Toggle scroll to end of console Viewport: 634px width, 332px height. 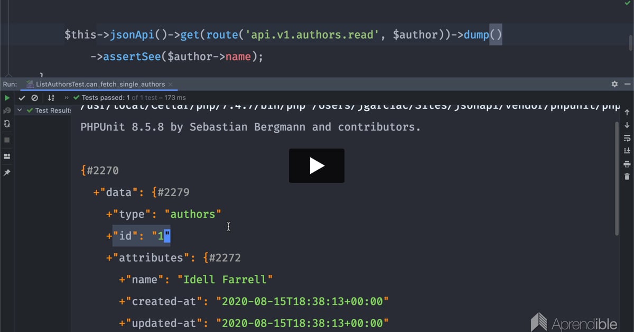pyautogui.click(x=627, y=151)
